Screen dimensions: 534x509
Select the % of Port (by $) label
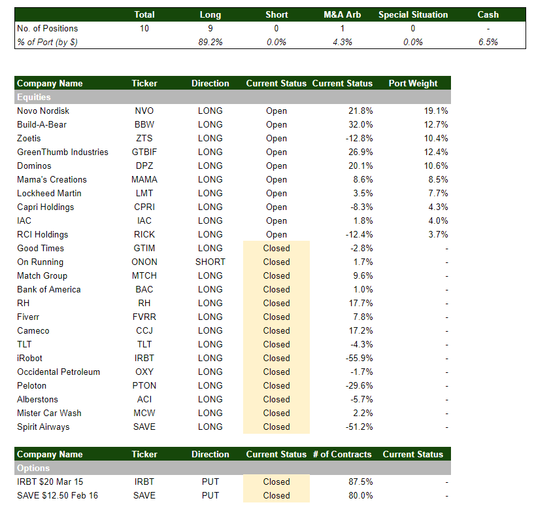pos(47,42)
